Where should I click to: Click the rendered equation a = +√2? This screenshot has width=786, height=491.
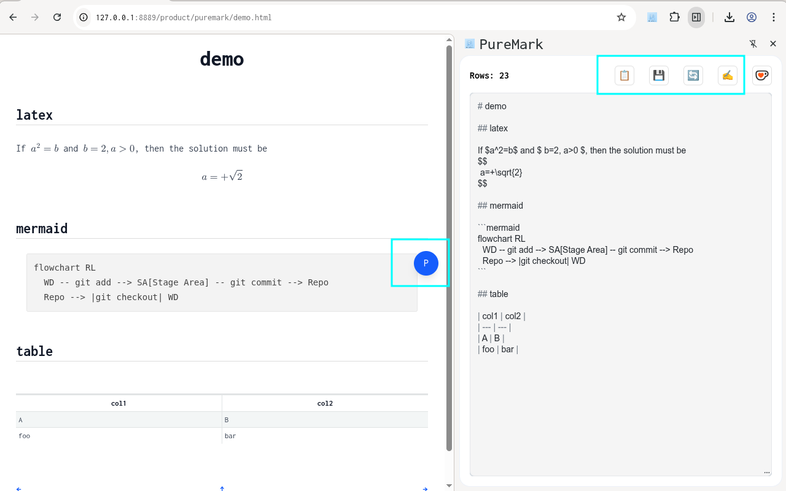[x=222, y=177]
